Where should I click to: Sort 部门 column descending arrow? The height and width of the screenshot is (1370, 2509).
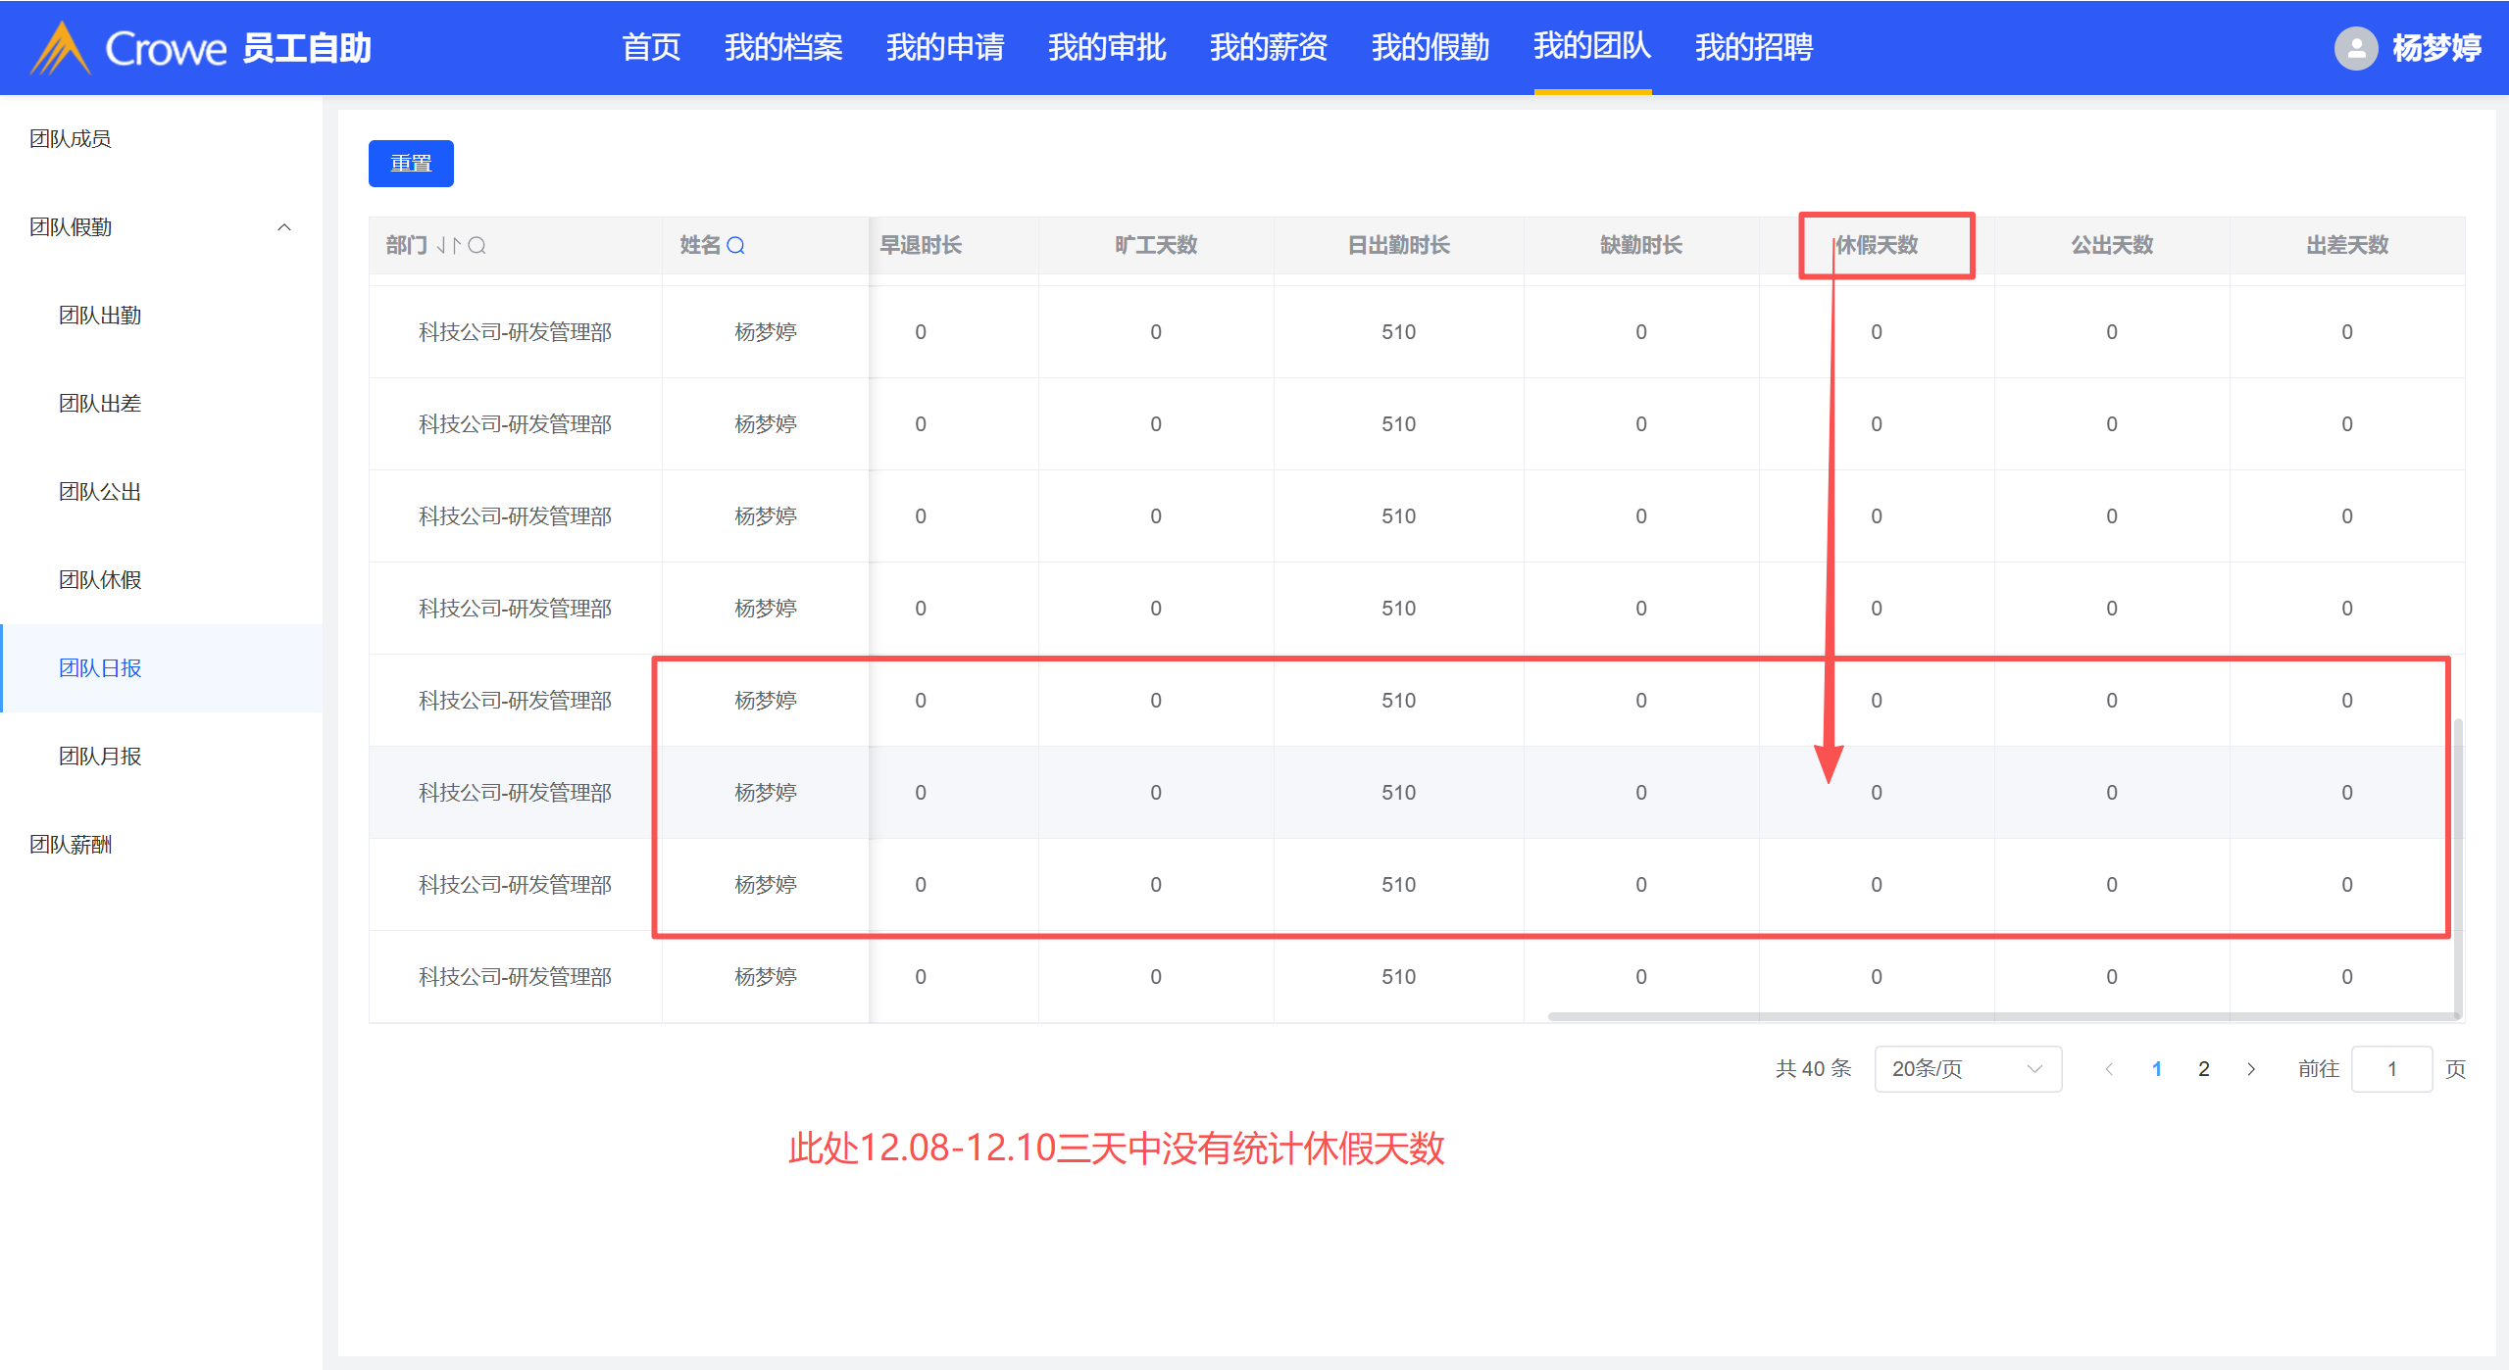click(442, 245)
